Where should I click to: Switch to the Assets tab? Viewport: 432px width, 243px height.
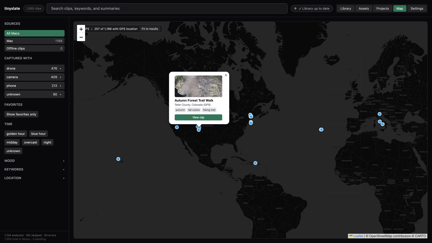click(364, 8)
